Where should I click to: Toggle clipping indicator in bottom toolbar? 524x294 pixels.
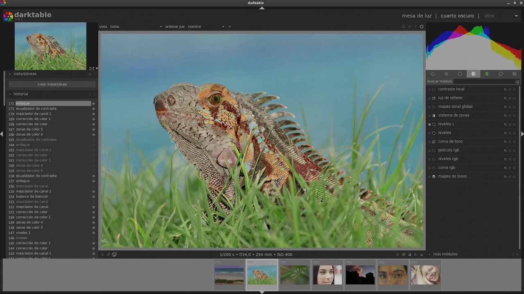pos(409,254)
